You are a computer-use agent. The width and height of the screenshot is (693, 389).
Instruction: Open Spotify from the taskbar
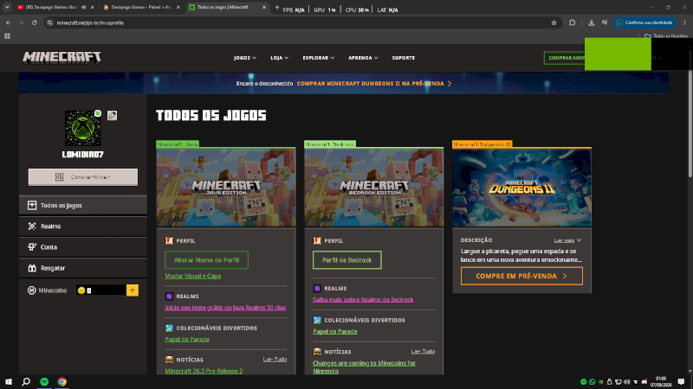tap(44, 381)
